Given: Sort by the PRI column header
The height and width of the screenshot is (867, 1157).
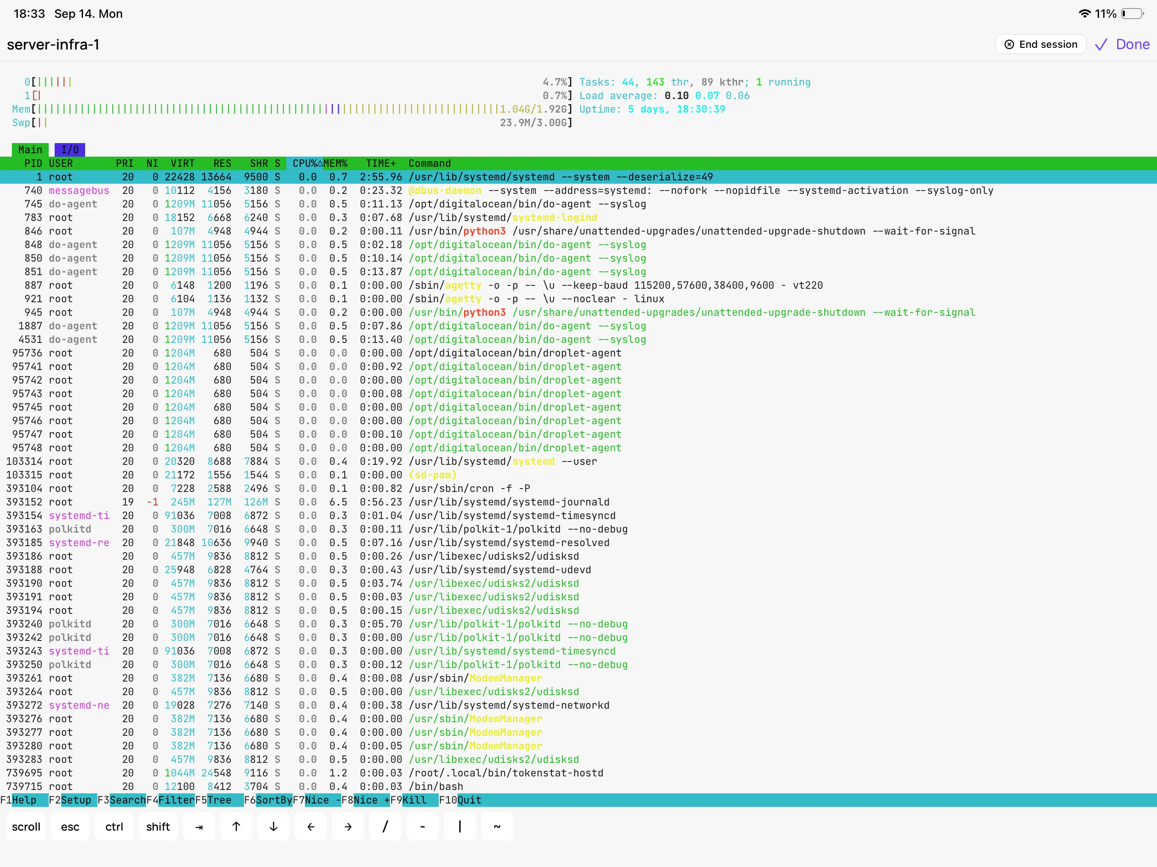Looking at the screenshot, I should 125,163.
